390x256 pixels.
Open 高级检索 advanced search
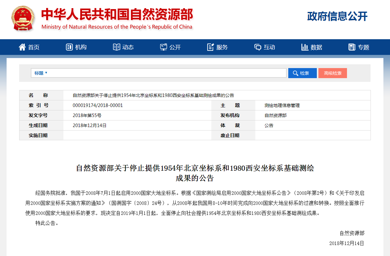pos(333,73)
